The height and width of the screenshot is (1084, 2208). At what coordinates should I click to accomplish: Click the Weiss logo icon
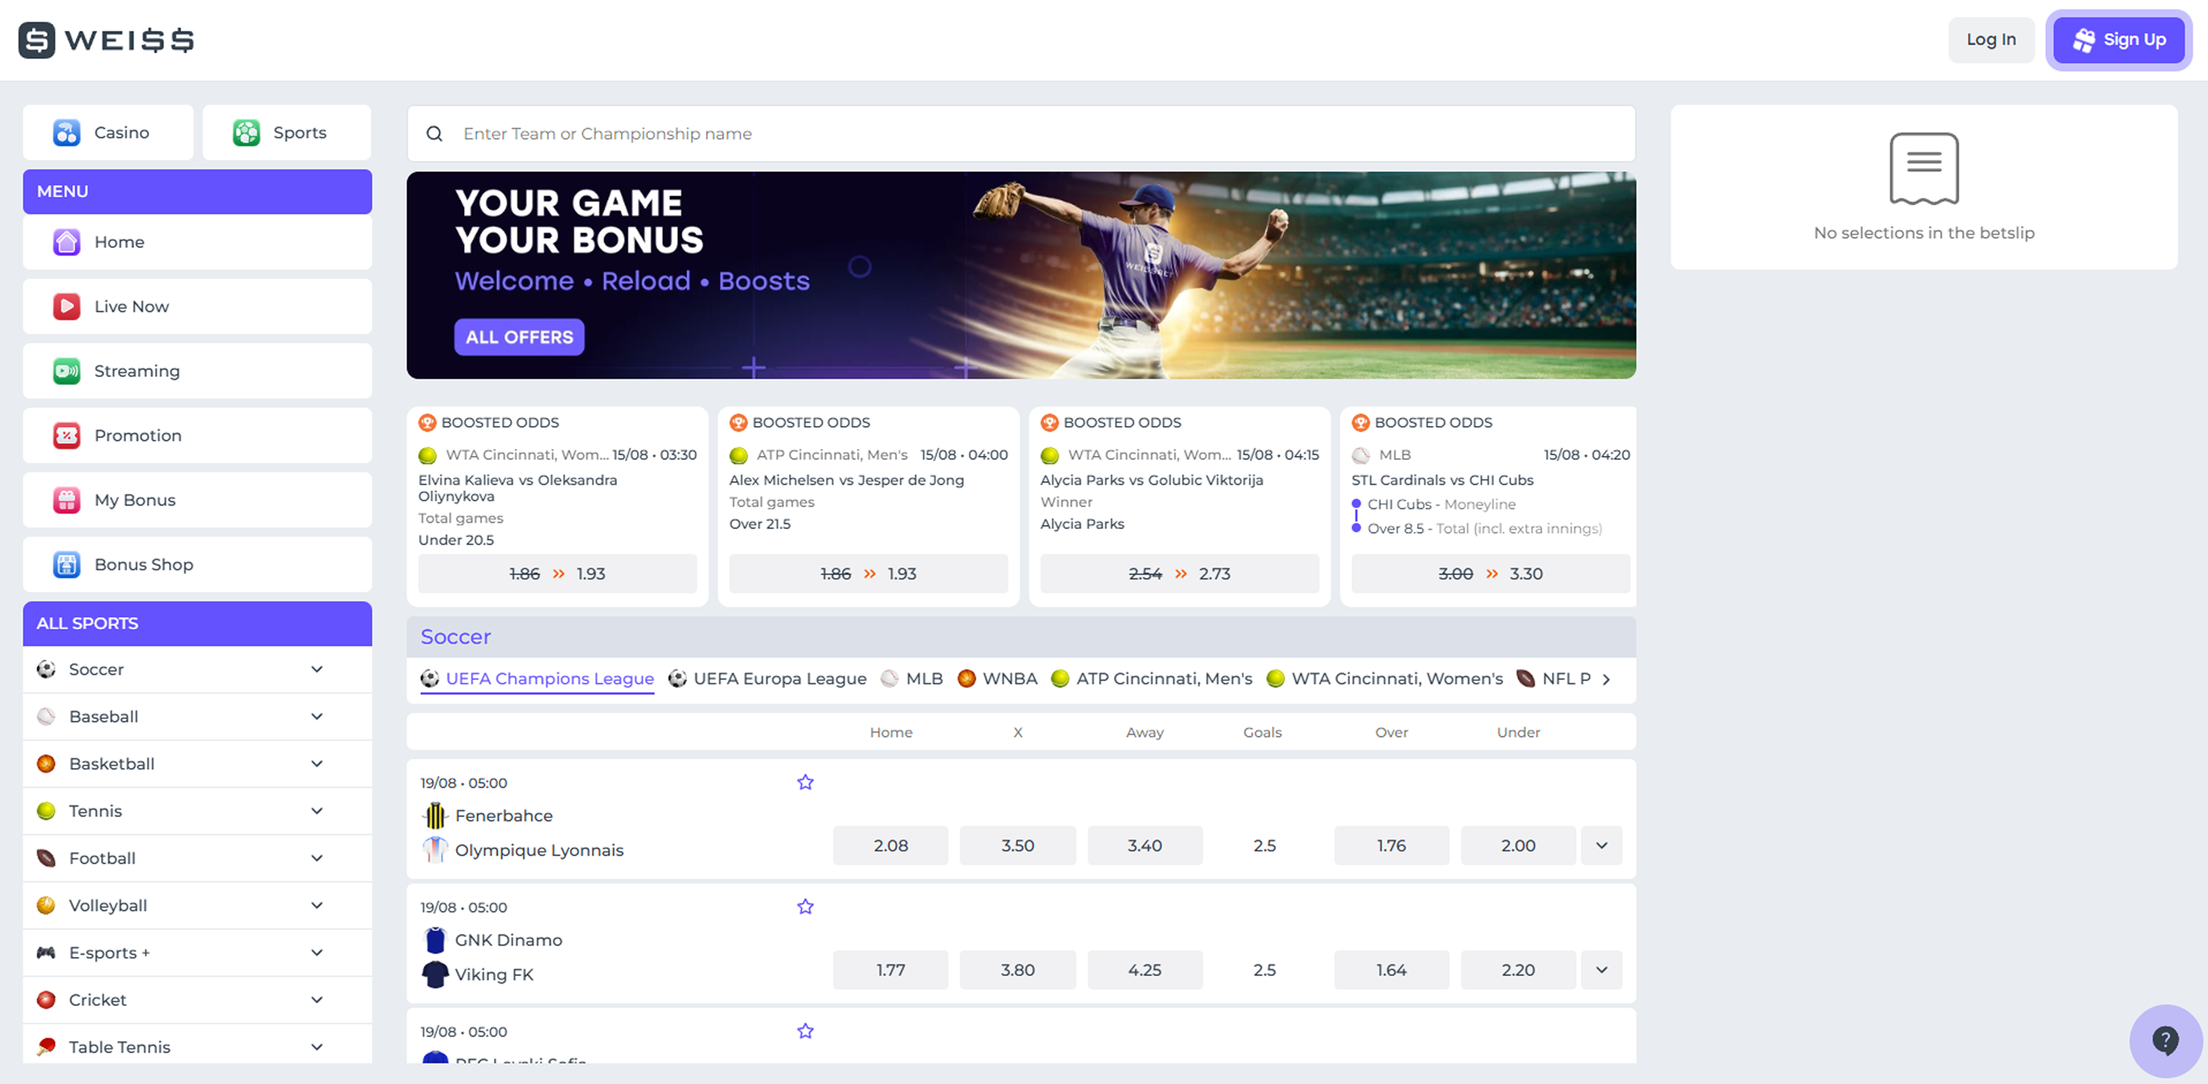36,39
